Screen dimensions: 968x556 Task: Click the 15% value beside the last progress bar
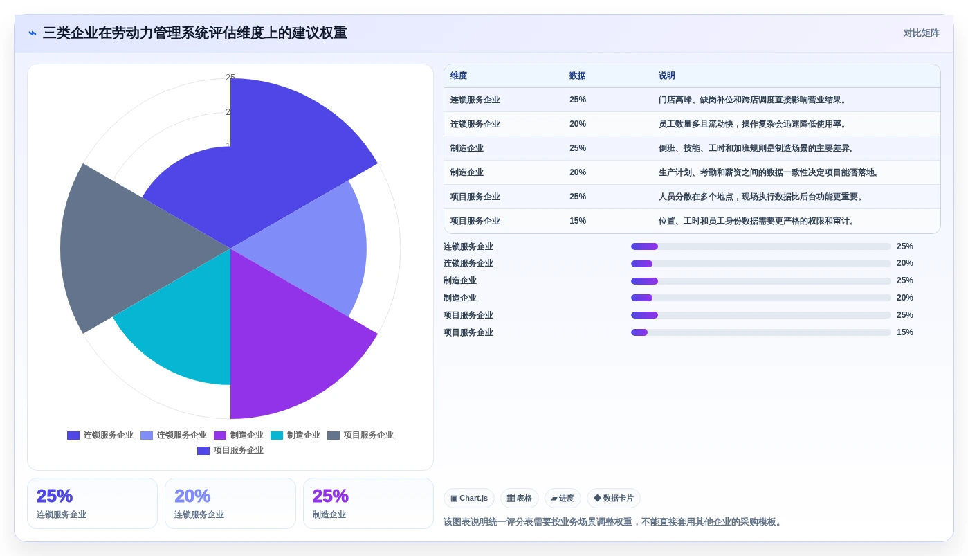coord(905,332)
